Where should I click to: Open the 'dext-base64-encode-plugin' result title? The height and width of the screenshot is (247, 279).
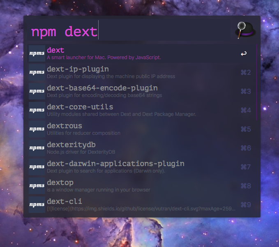102,88
